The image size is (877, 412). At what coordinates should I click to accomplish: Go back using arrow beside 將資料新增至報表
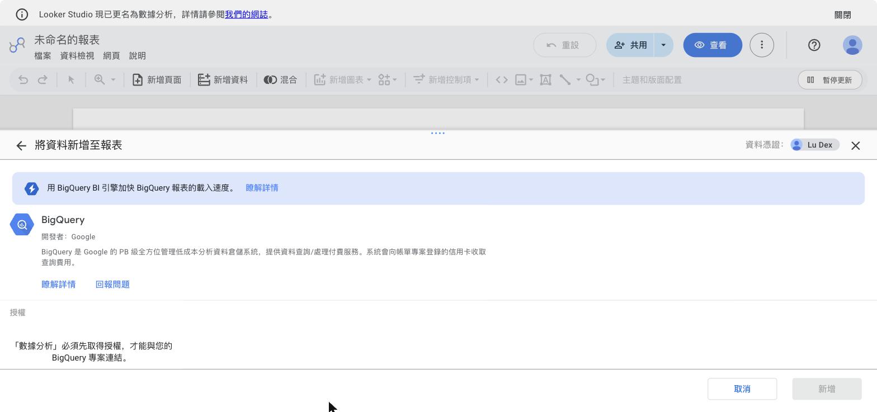tap(21, 146)
